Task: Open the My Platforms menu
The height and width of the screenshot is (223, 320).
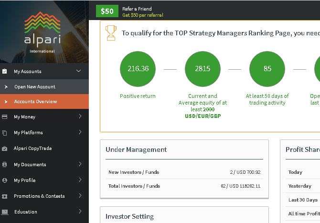Action: tap(44, 133)
